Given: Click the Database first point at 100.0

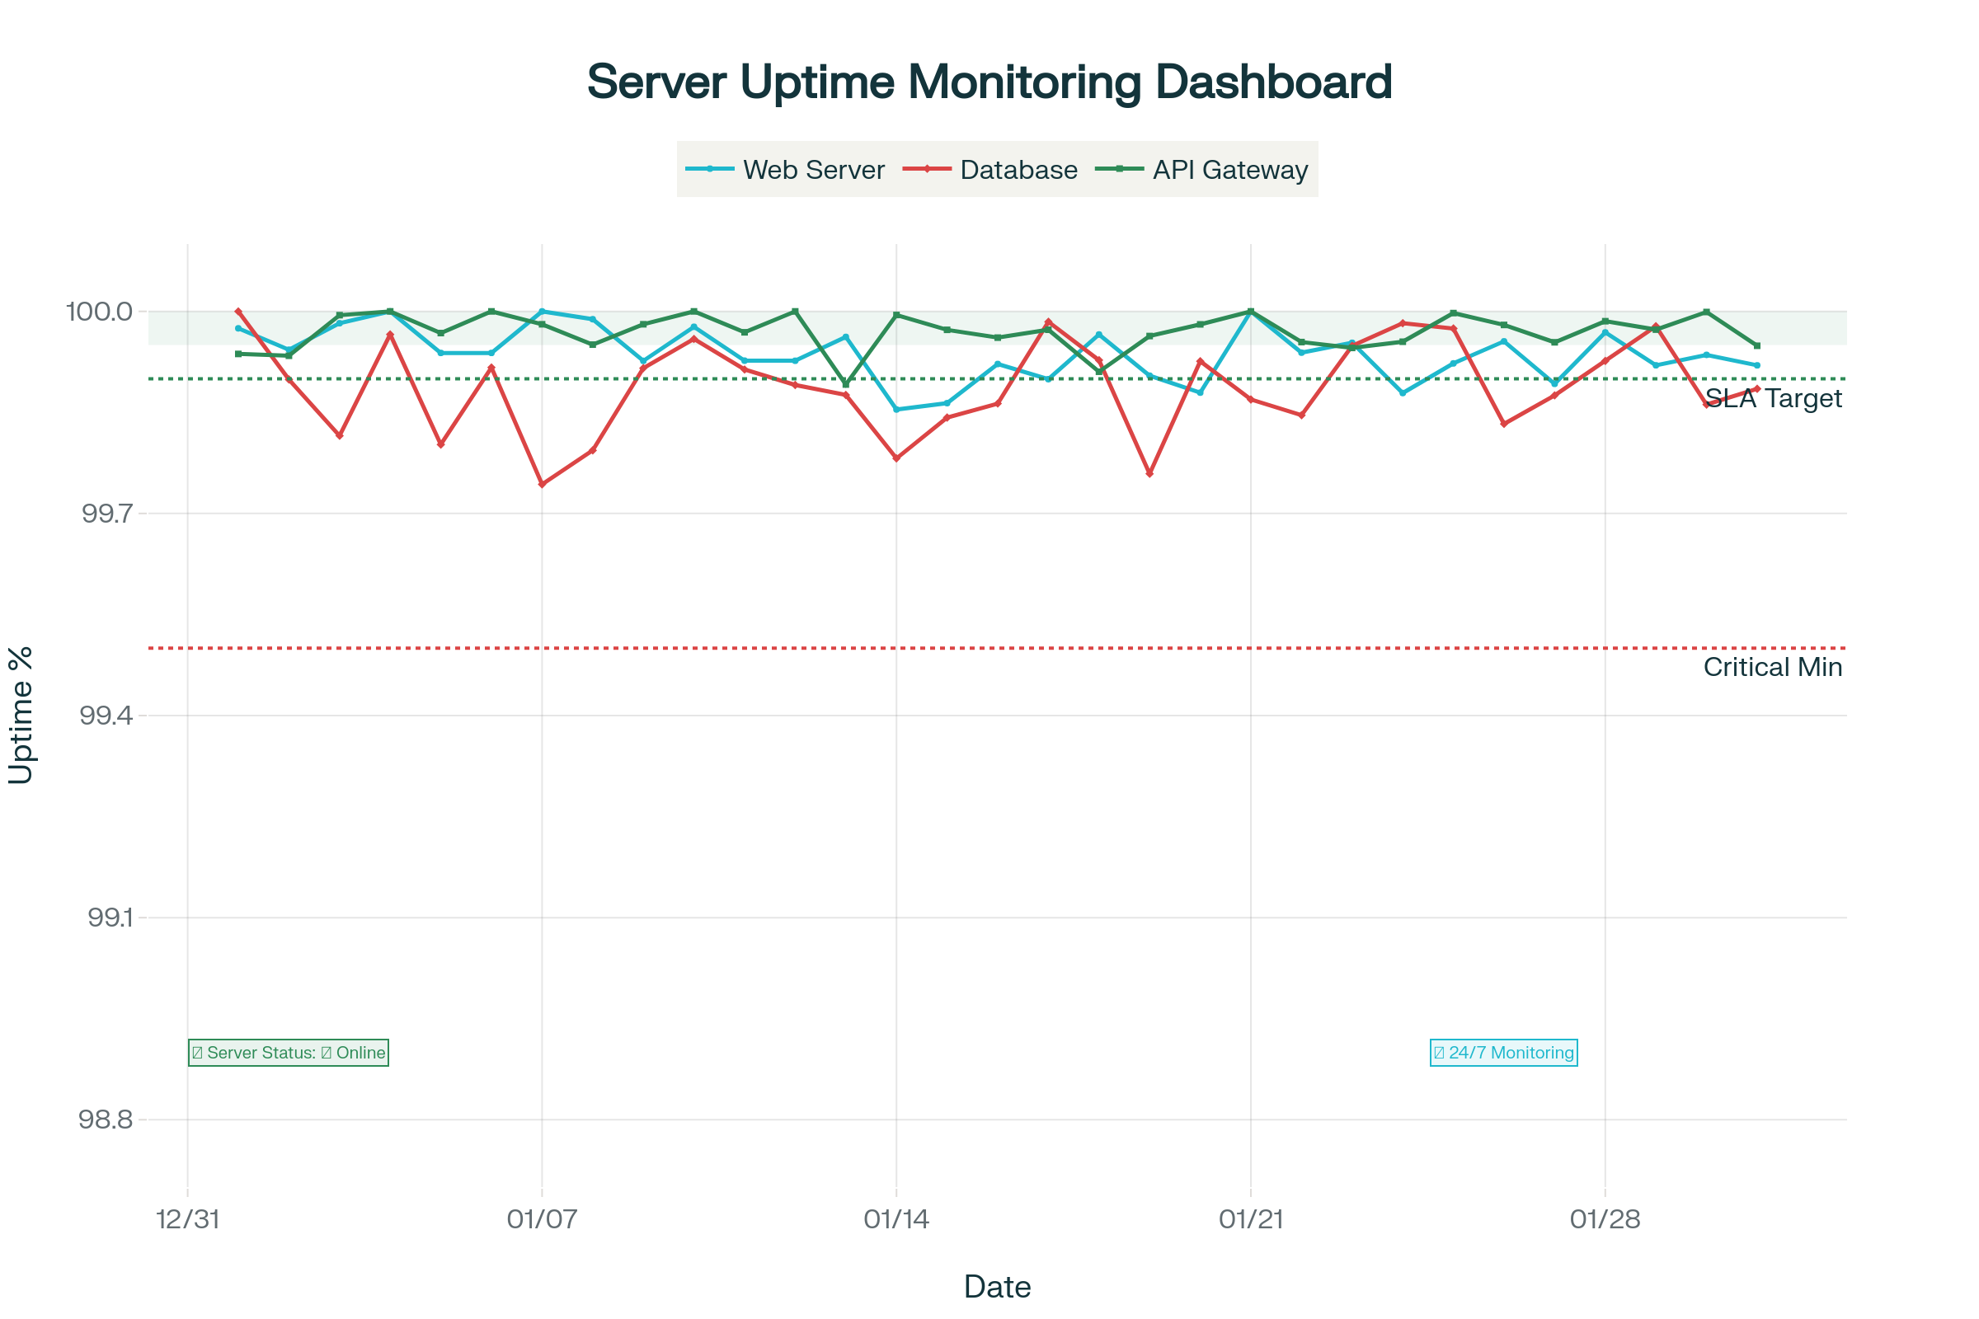Looking at the screenshot, I should click(238, 312).
